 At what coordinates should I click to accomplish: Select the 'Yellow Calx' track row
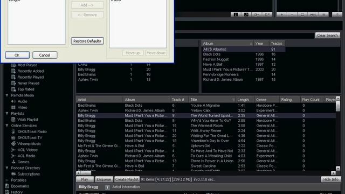(x=206, y=110)
